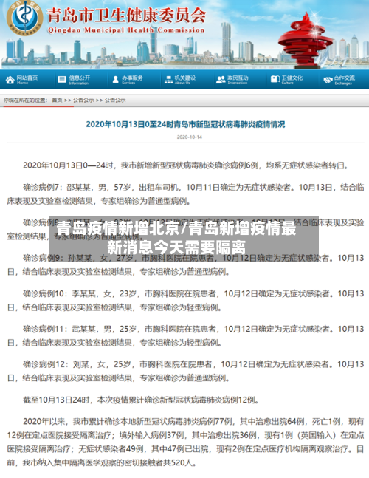Image resolution: width=369 pixels, height=478 pixels.
Task: Click the opening sentence 2020年10月13日0—24时 新增确诊病例6例
Action: tap(185, 165)
